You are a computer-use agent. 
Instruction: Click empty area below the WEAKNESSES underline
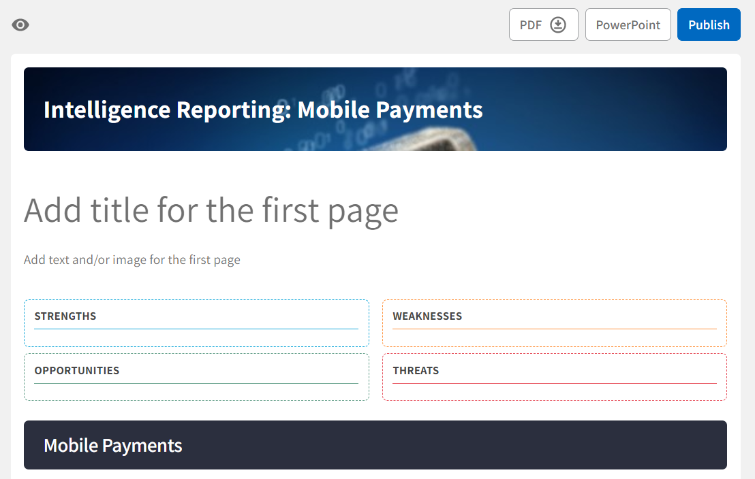pyautogui.click(x=554, y=337)
